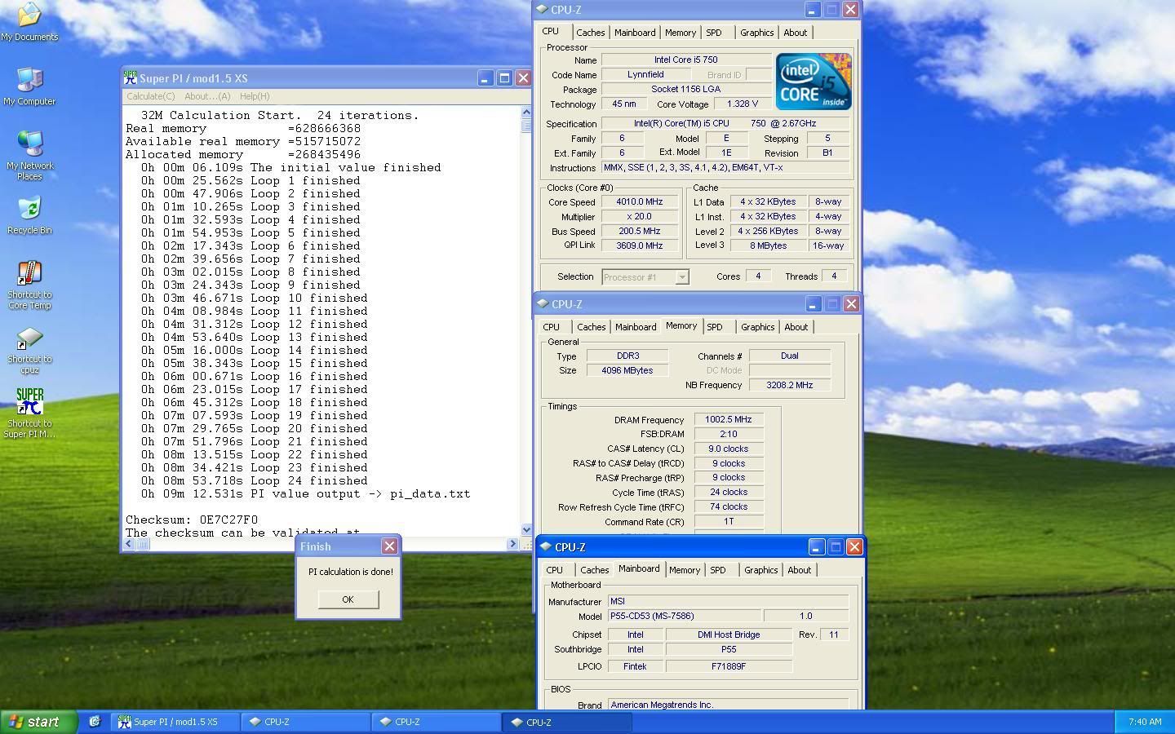Click the PI value output line
1175x734 pixels.
[305, 493]
